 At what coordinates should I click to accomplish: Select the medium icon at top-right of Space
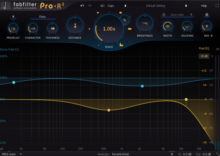point(121,13)
